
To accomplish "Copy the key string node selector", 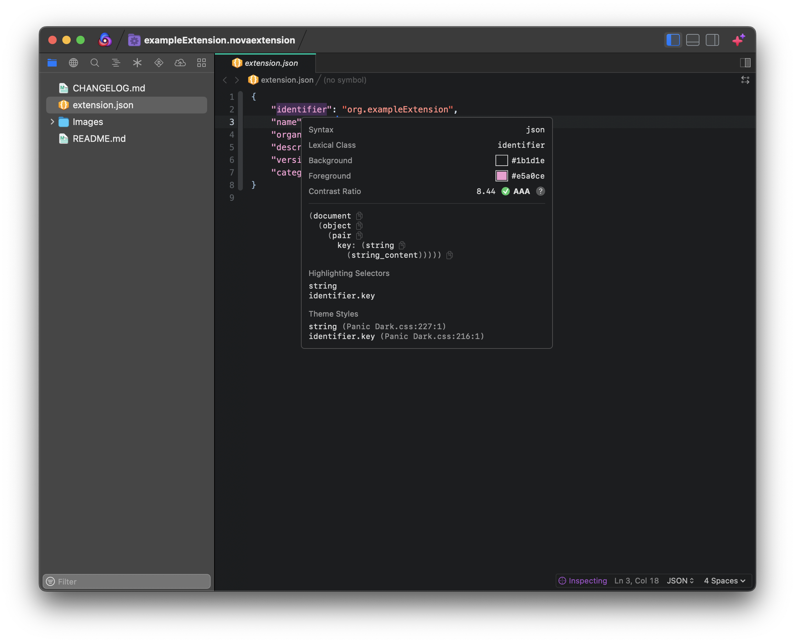I will [402, 245].
